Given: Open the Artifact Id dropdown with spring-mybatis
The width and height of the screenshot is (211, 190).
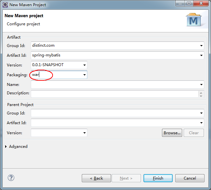Looking at the screenshot, I should [x=201, y=55].
